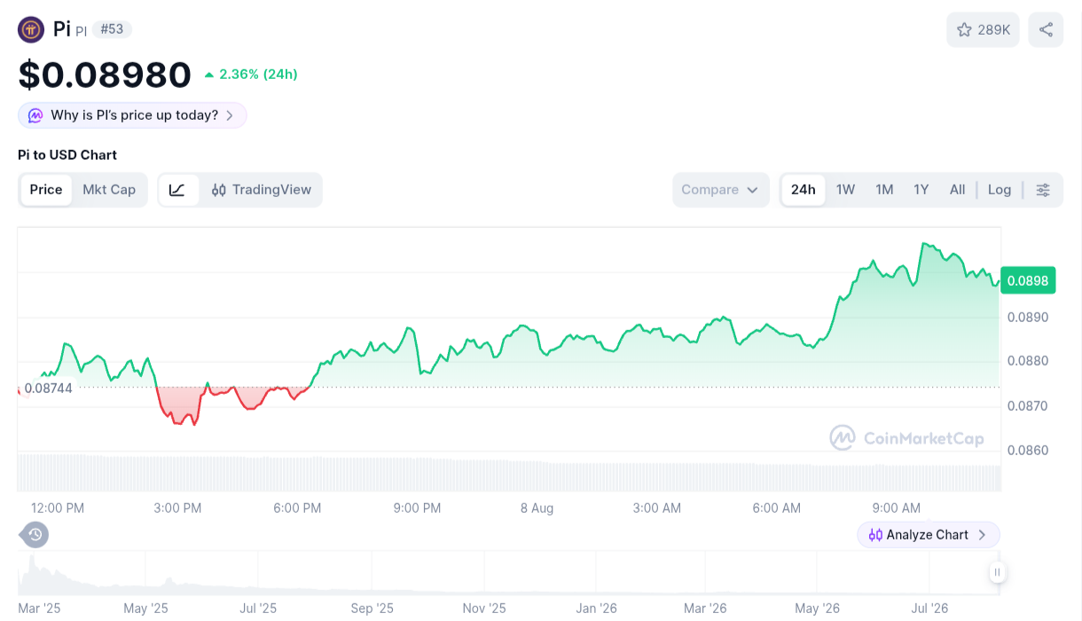Select the 1W time range
Screen dimensions: 1082x621
tap(846, 190)
